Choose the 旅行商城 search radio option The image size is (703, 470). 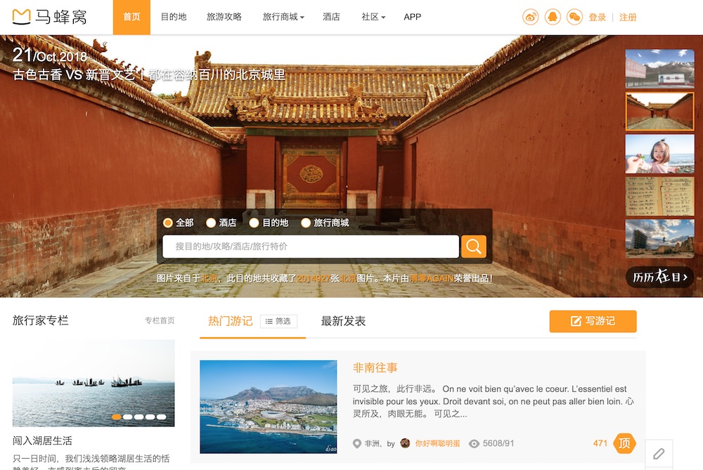pyautogui.click(x=306, y=223)
